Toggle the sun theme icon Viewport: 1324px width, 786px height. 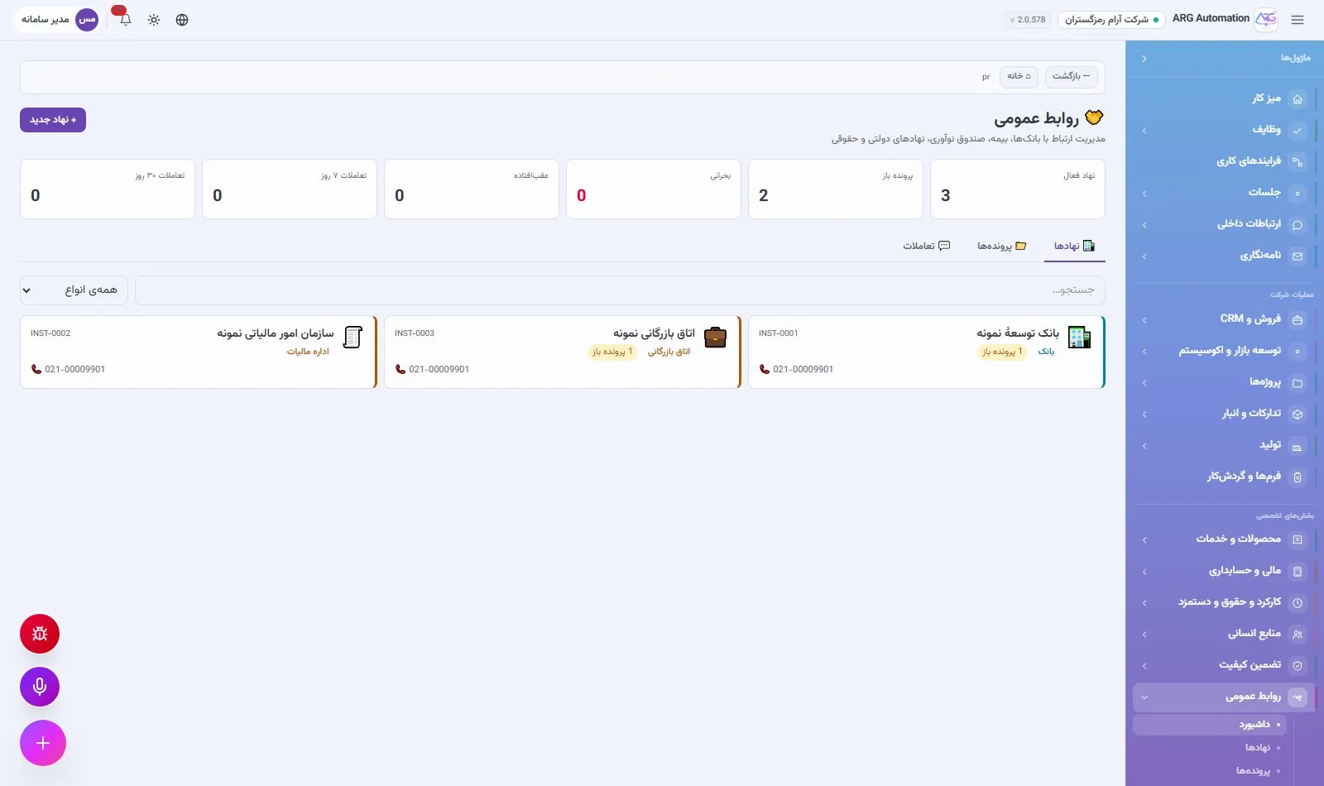pos(154,20)
